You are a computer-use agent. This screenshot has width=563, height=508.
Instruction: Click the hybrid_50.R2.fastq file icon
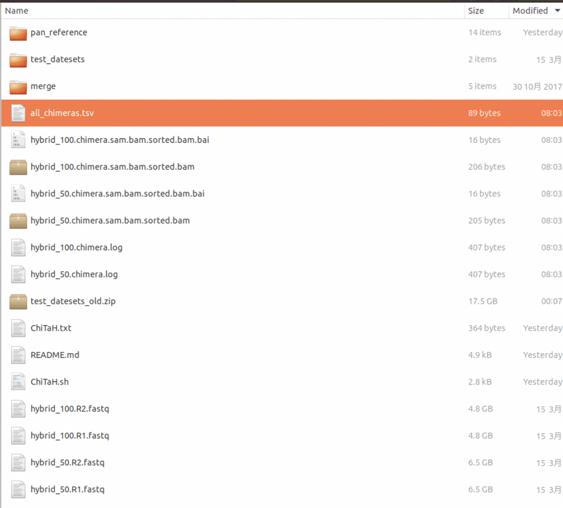[x=18, y=463]
